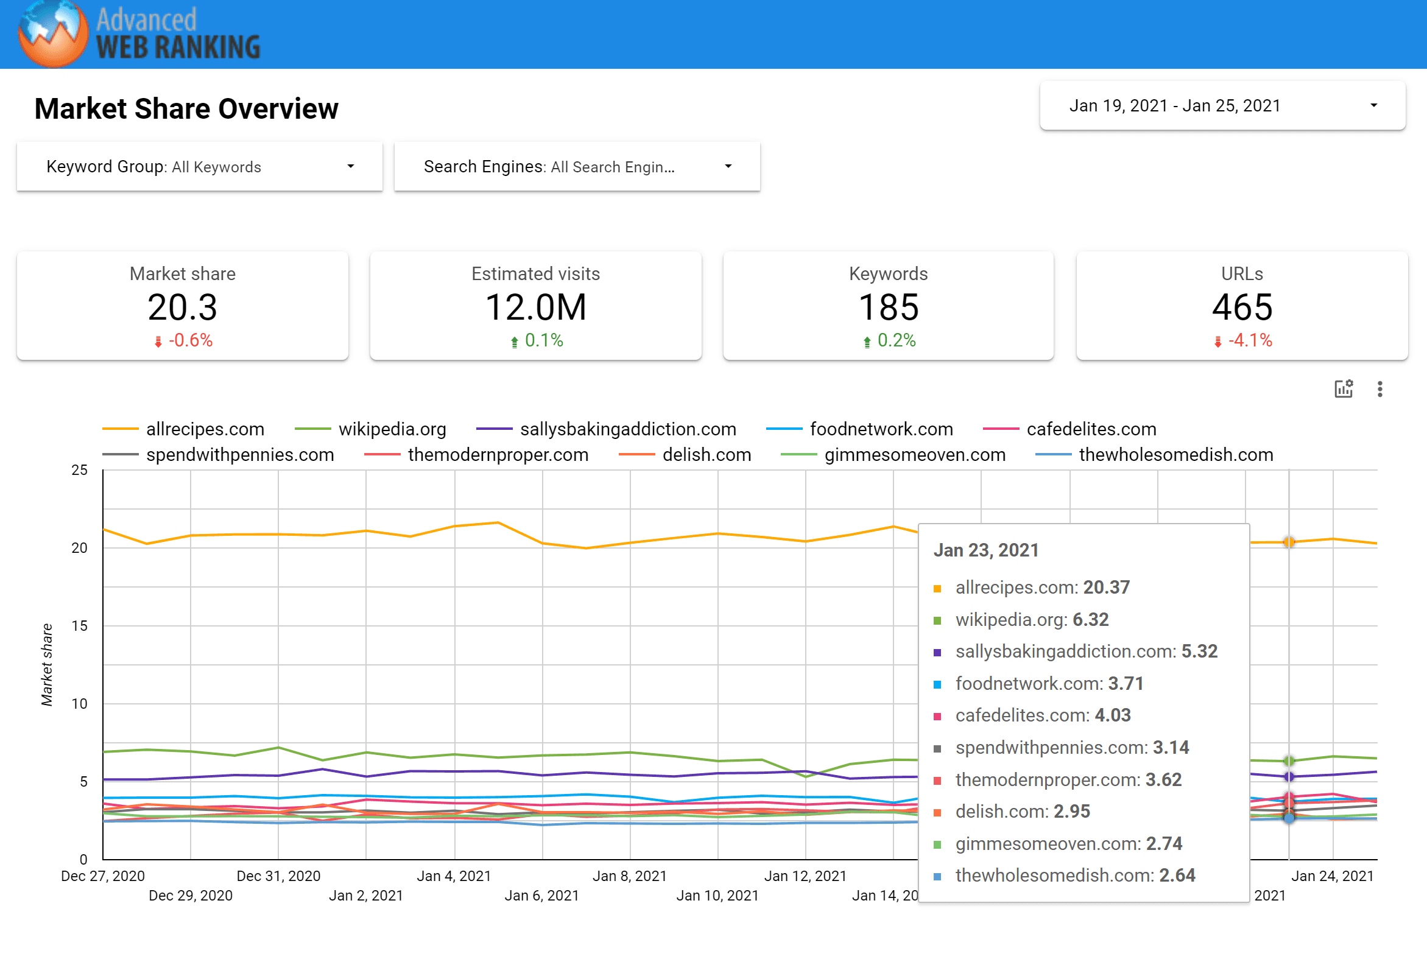Viewport: 1427px width, 962px height.
Task: Toggle allrecipes.com series in the legend
Action: [x=183, y=429]
